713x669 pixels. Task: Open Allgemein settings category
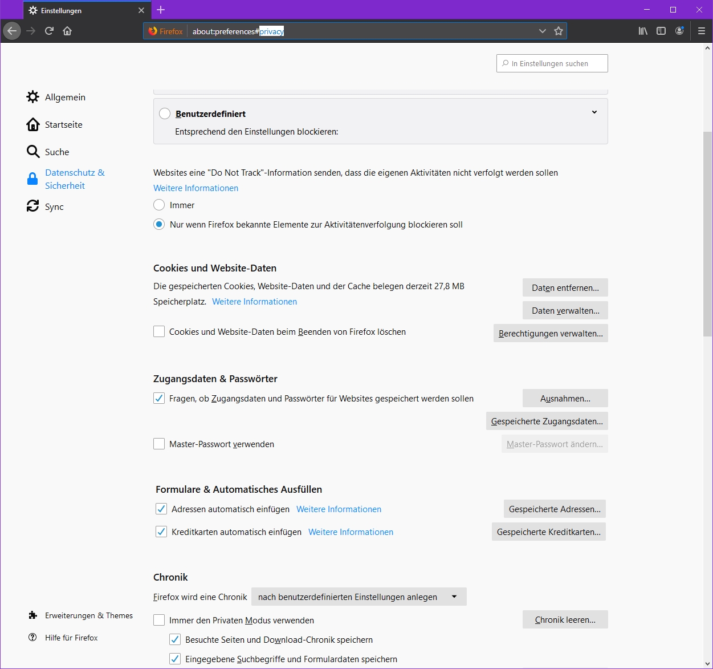click(x=56, y=97)
